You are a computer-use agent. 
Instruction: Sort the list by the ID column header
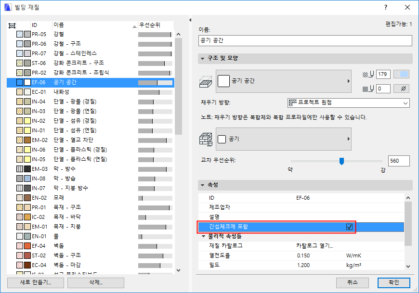click(x=41, y=25)
